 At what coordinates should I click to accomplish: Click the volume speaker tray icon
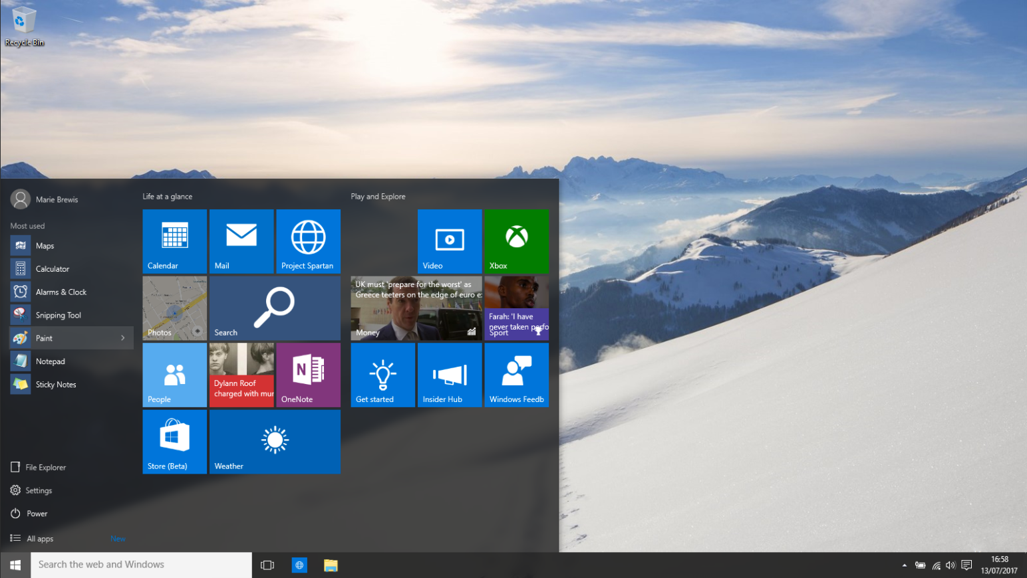(951, 565)
